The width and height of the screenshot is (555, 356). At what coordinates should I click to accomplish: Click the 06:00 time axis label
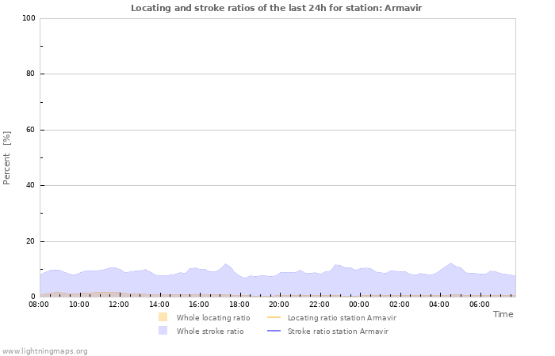click(479, 304)
